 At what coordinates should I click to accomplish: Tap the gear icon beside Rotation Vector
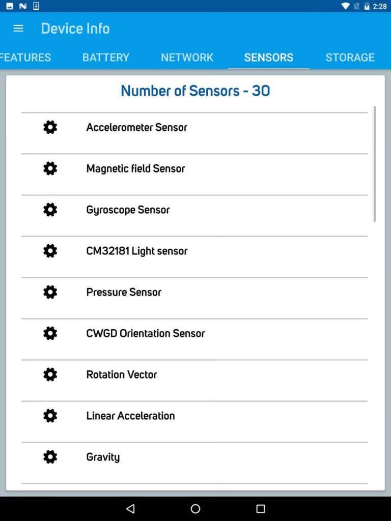tap(50, 374)
